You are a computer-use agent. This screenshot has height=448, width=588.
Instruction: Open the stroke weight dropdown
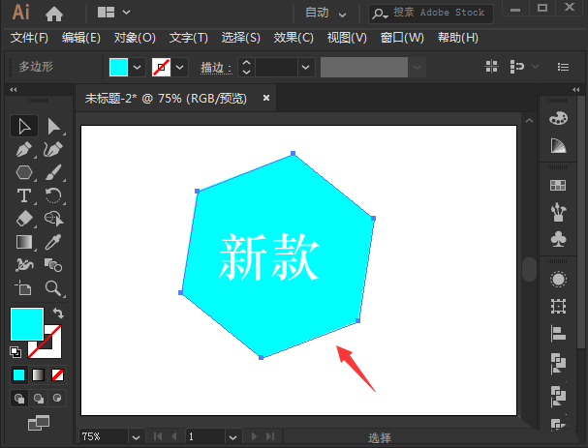click(x=306, y=67)
